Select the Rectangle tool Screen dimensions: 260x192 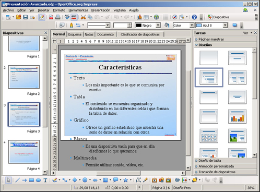tap(31, 180)
